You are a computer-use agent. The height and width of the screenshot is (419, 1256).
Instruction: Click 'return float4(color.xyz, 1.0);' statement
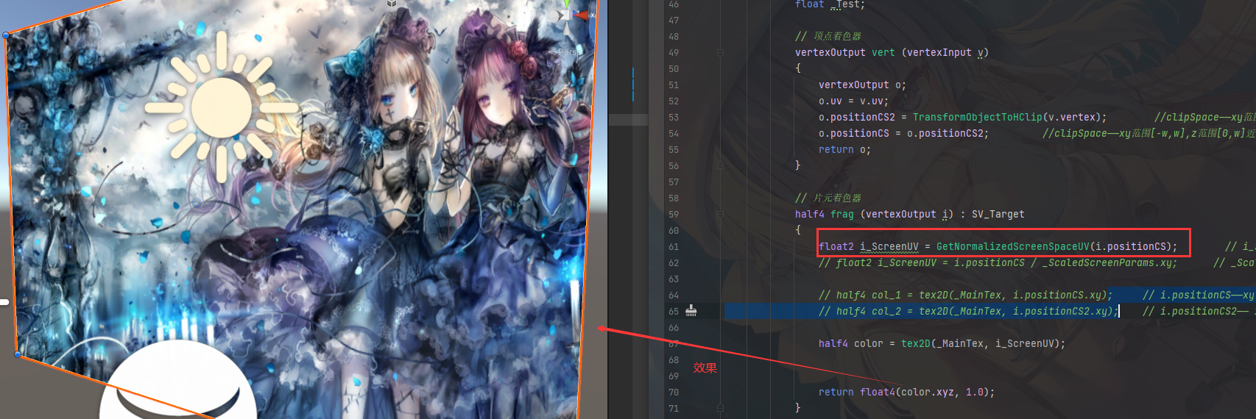[906, 392]
